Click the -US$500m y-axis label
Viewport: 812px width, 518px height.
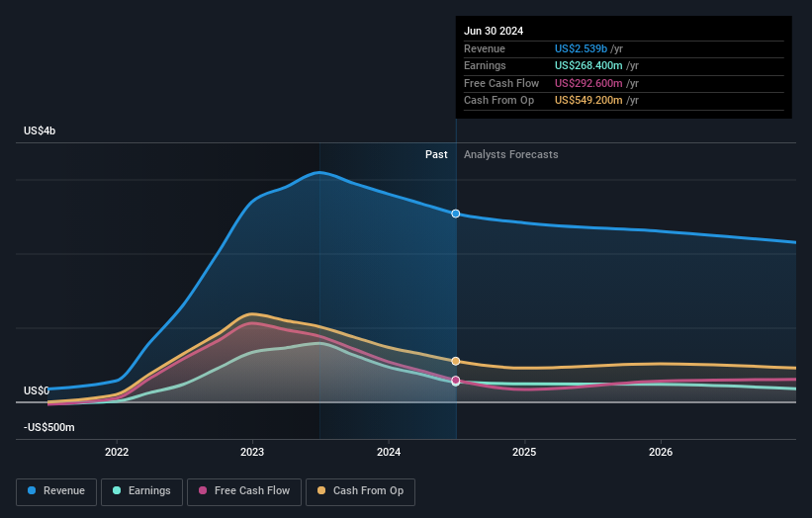(x=49, y=427)
